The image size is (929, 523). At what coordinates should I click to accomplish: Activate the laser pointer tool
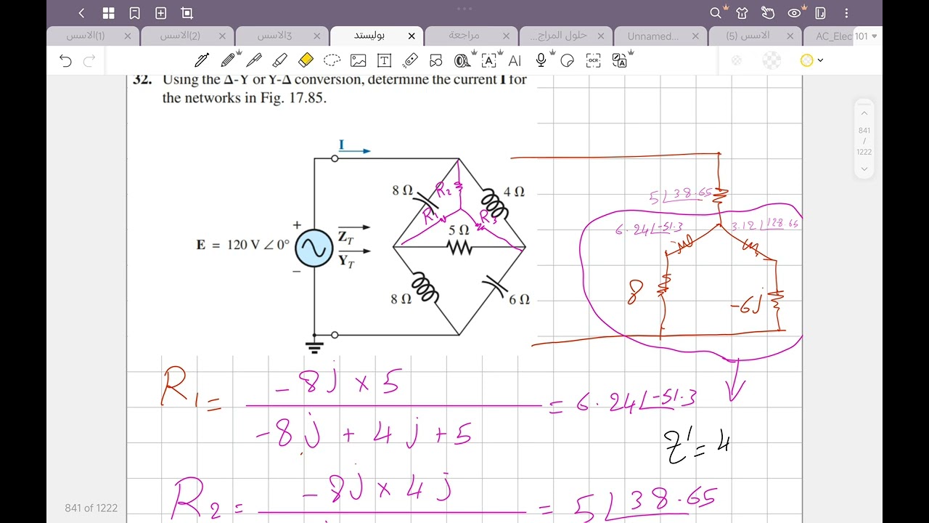click(x=410, y=60)
